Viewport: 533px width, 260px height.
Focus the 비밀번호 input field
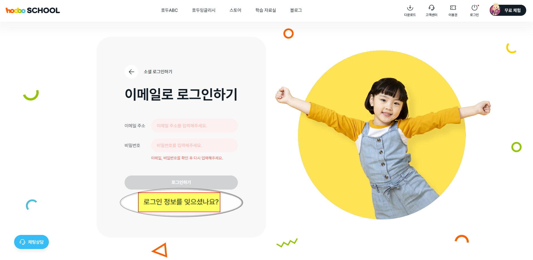pyautogui.click(x=195, y=145)
